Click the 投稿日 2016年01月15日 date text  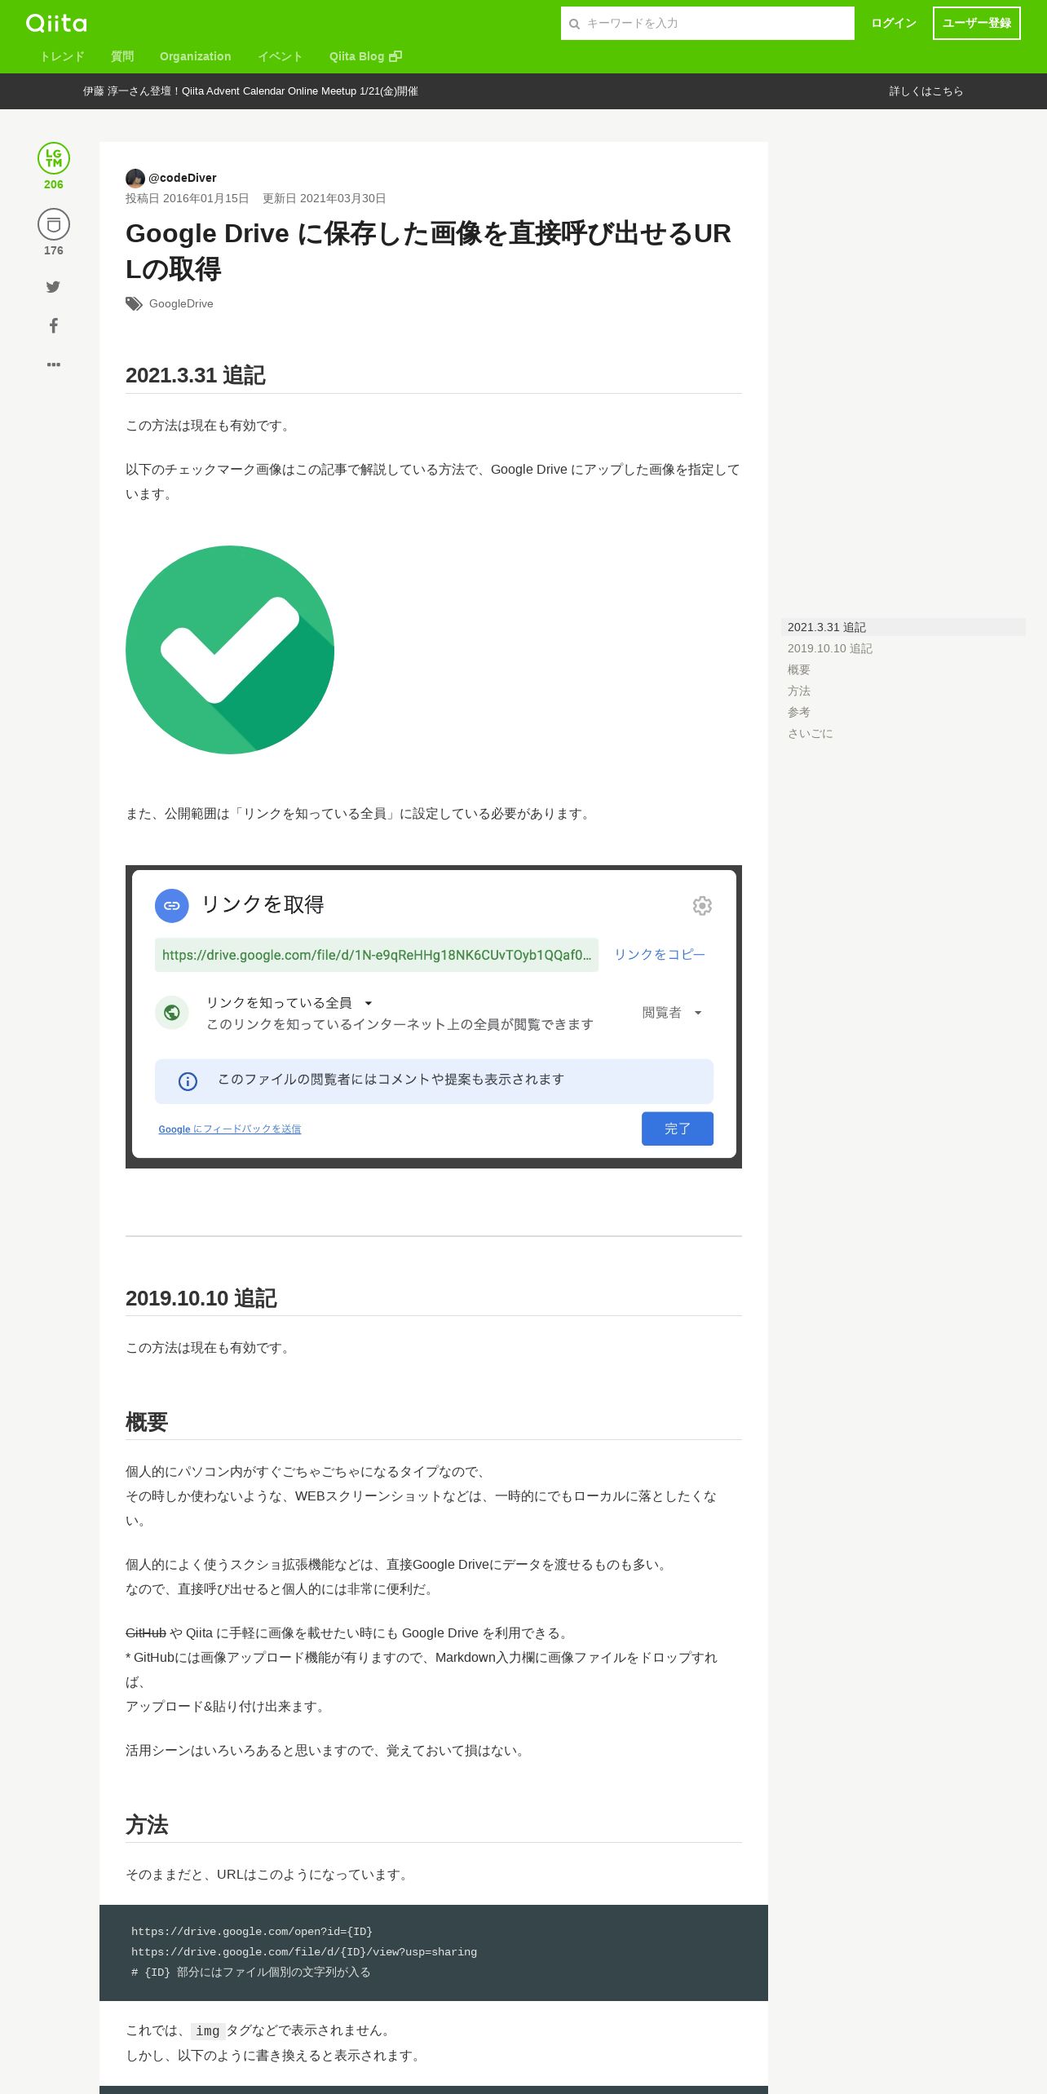(x=188, y=198)
